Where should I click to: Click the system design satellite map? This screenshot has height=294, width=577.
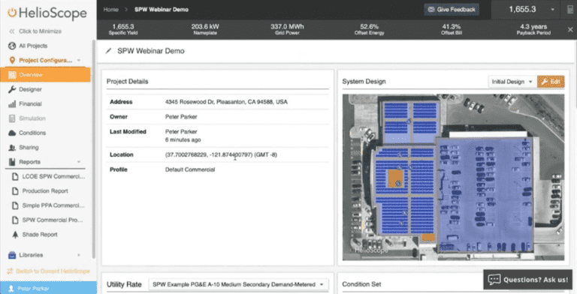(453, 178)
